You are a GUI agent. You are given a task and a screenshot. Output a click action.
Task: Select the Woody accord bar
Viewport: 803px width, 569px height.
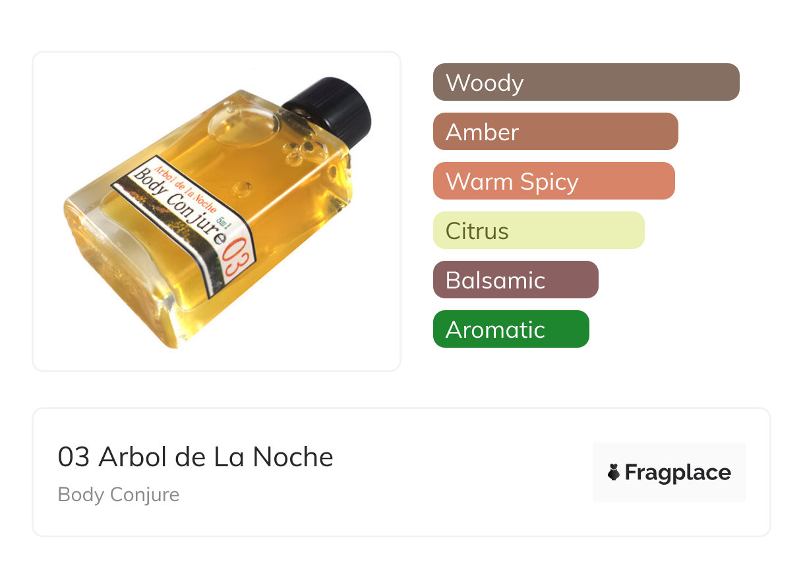click(586, 82)
